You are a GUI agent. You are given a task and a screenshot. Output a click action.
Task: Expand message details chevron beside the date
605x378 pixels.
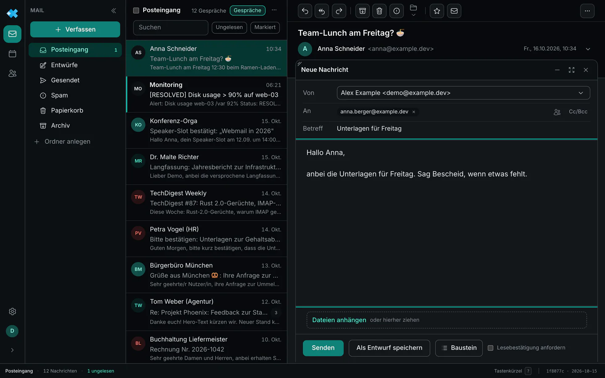tap(588, 49)
